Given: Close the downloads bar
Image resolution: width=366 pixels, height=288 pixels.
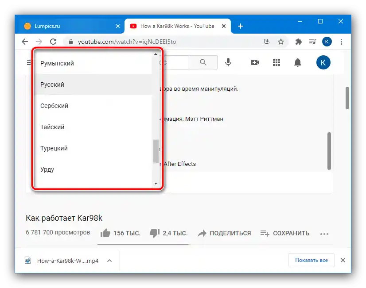Looking at the screenshot, I should pyautogui.click(x=343, y=260).
